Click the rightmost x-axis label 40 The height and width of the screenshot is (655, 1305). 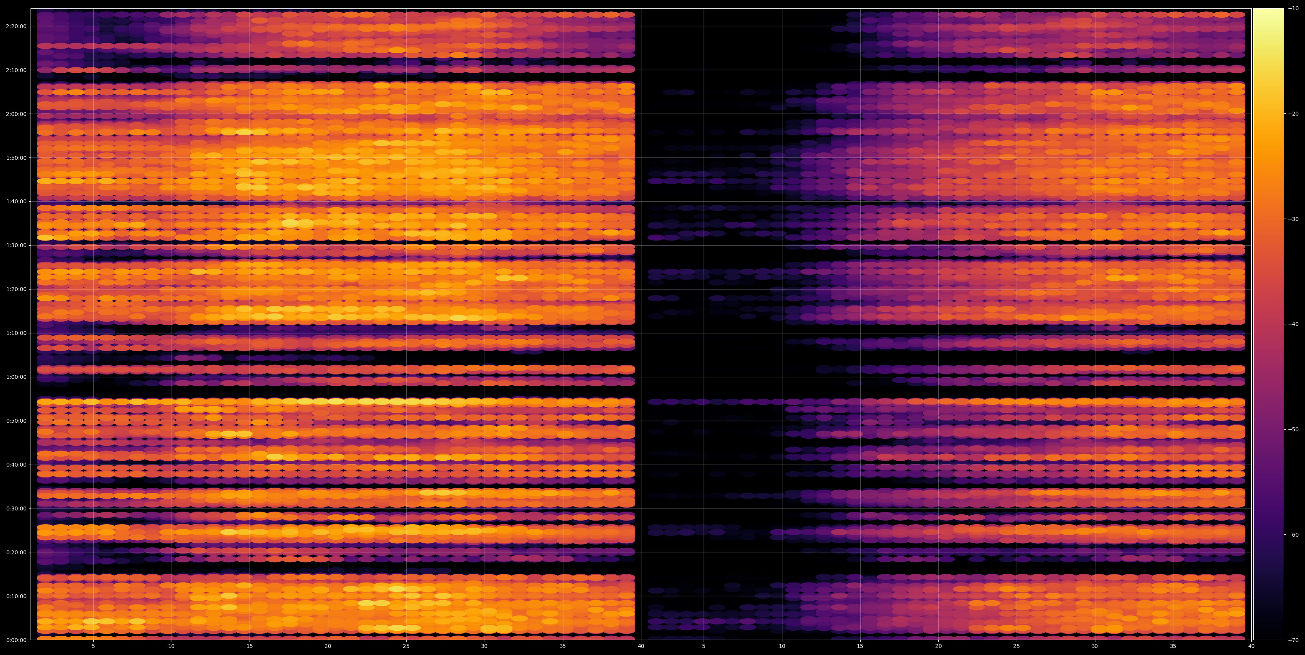(1251, 646)
